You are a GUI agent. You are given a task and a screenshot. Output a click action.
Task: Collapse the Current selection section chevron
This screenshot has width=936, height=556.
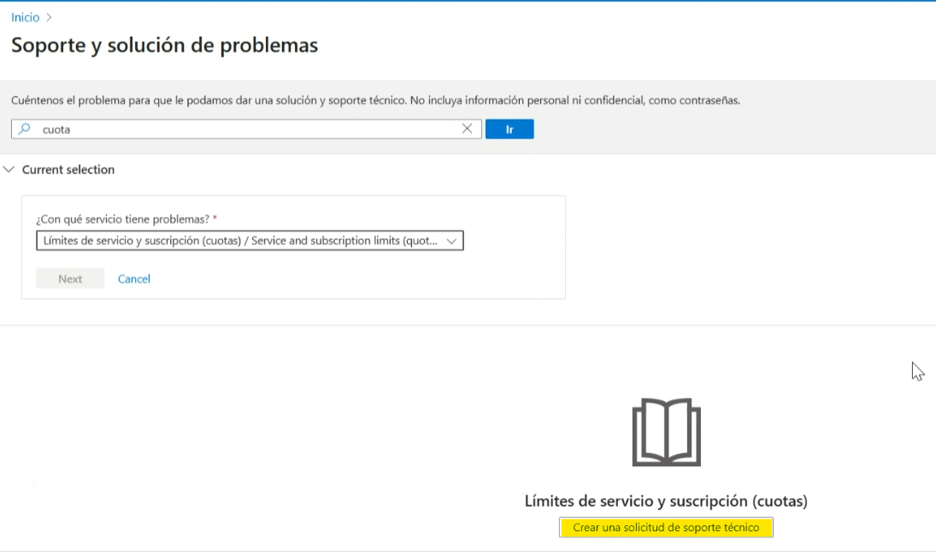pyautogui.click(x=9, y=169)
